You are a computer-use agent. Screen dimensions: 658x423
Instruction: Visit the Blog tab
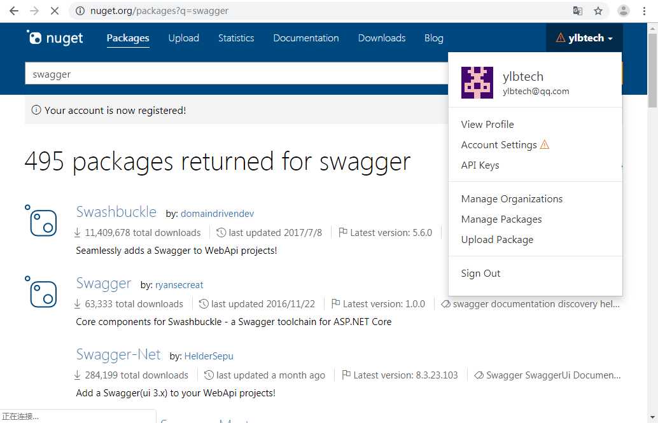click(x=434, y=38)
